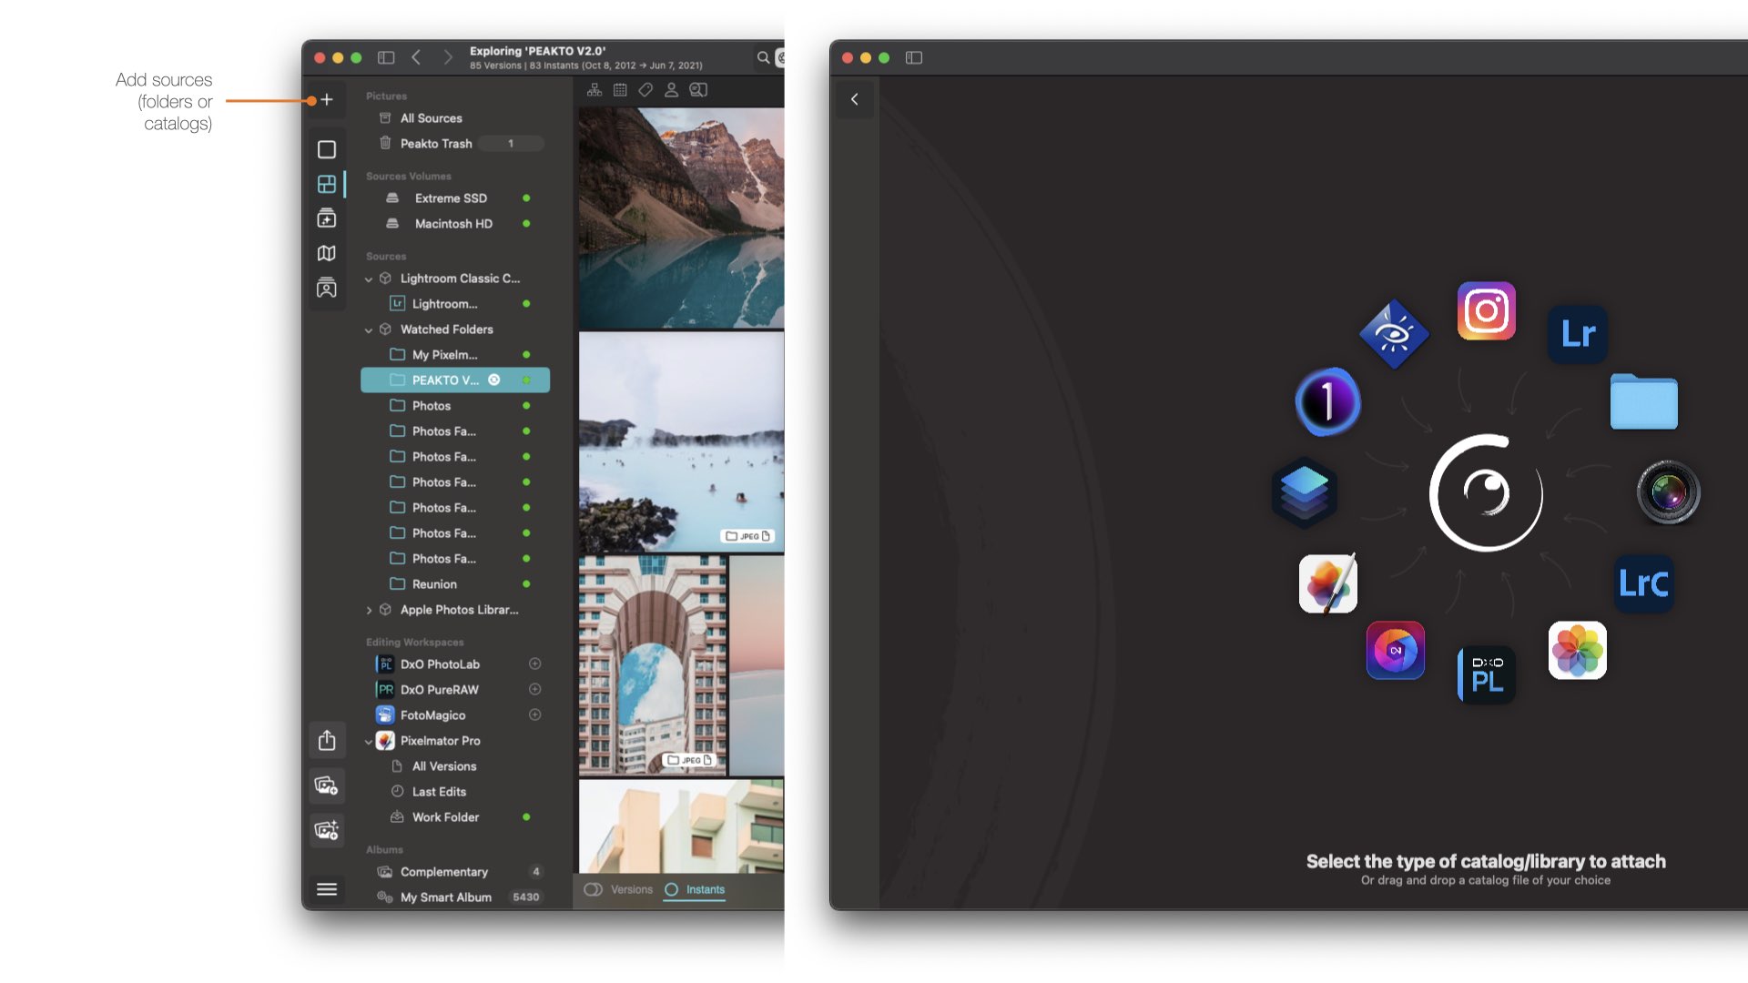Click the back chevron in the attach window
Viewport: 1748px width, 983px height.
click(854, 99)
